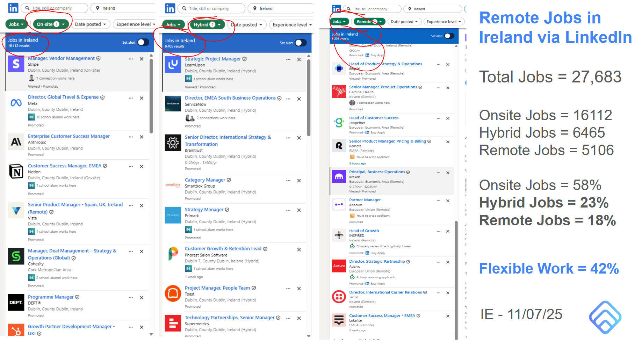Focus the job search field above Remote results

372,9
